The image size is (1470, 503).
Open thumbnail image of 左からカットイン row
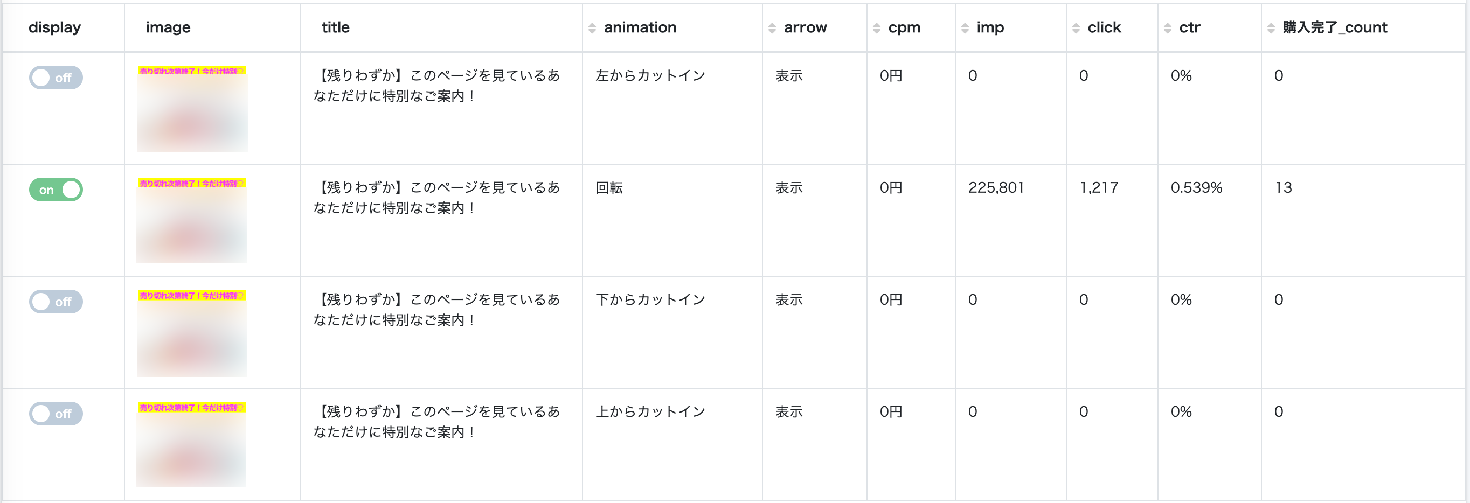pos(192,109)
